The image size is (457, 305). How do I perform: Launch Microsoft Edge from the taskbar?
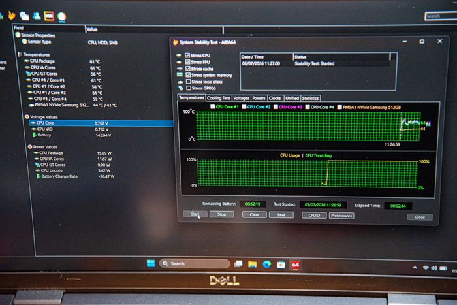266,265
